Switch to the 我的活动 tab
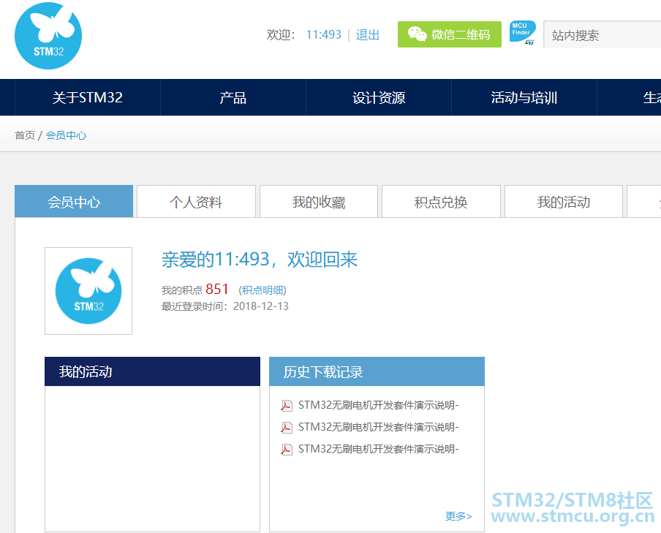 coord(564,202)
